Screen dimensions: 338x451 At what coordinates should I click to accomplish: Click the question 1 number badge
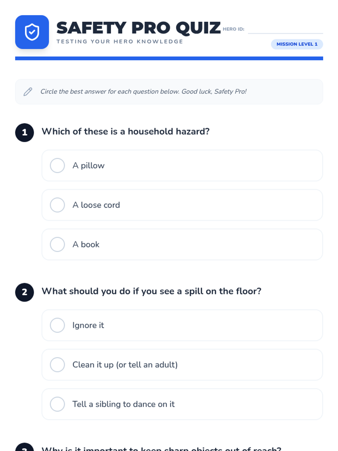pyautogui.click(x=25, y=132)
